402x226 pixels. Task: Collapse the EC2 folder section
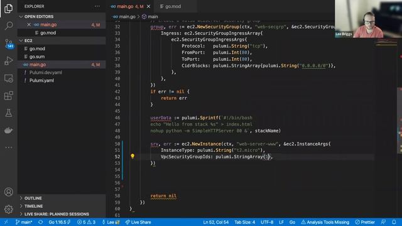pos(62,40)
